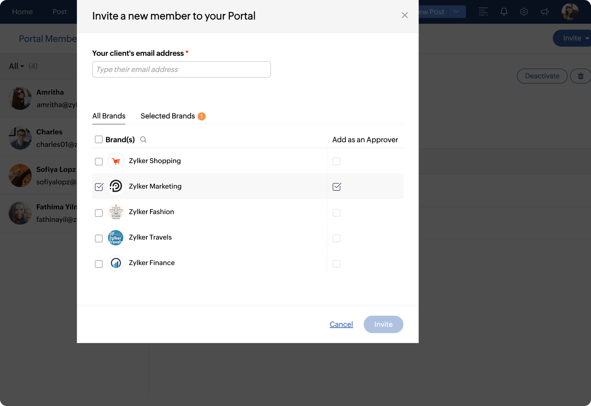Viewport: 591px width, 406px height.
Task: Open the settings gear icon
Action: 524,12
